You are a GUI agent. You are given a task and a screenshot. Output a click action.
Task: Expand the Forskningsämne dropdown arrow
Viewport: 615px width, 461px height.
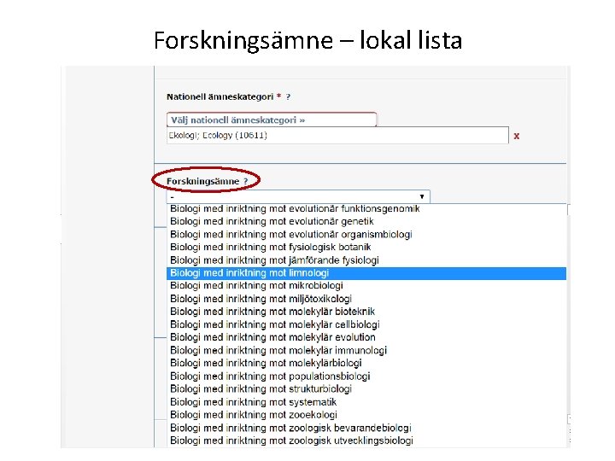tap(421, 196)
